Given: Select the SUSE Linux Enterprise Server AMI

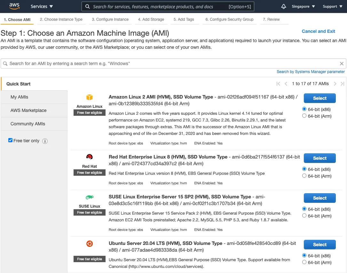Looking at the screenshot, I should click(x=319, y=198).
